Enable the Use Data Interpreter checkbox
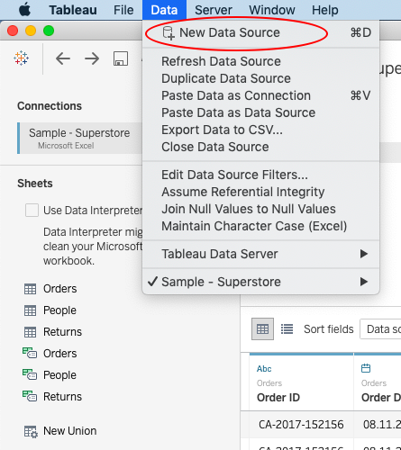Image resolution: width=401 pixels, height=450 pixels. point(32,210)
